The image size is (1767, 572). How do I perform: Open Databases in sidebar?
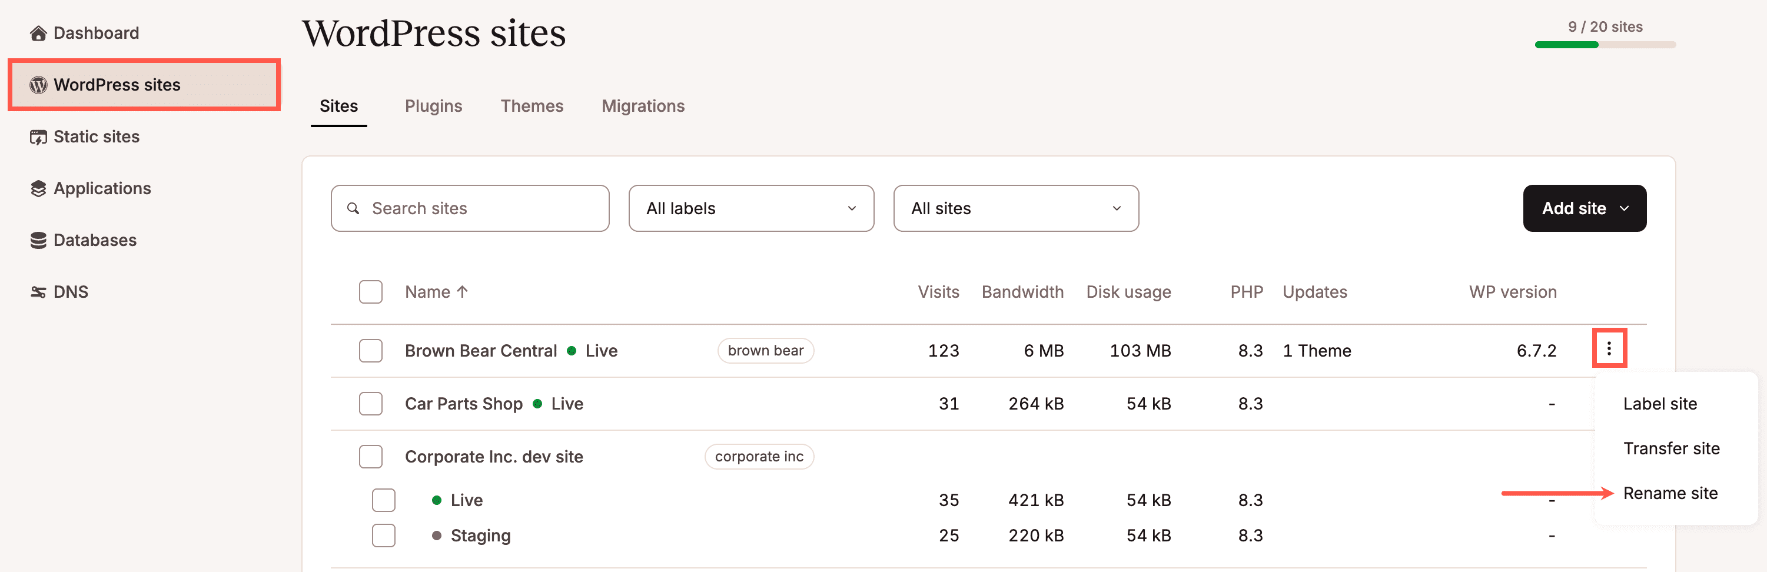coord(95,240)
